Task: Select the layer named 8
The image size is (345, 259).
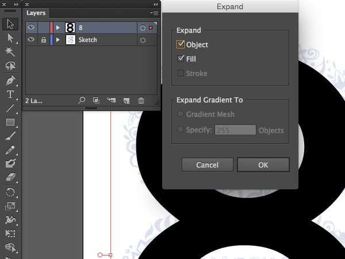Action: tap(80, 28)
